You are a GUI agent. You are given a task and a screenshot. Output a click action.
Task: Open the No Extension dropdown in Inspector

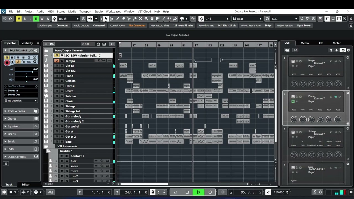point(21,101)
